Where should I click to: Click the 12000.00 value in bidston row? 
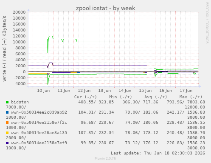tap(195, 107)
